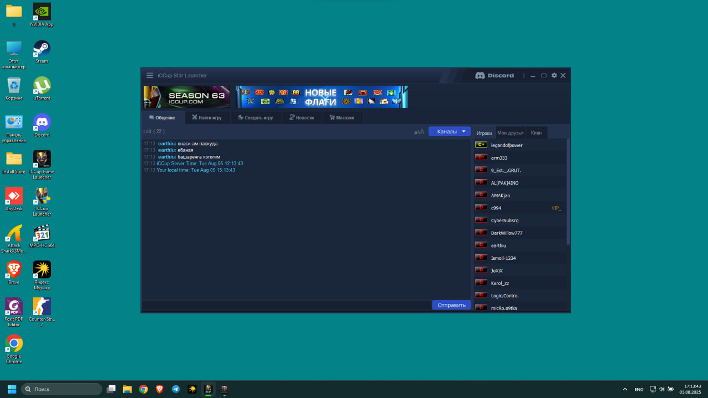The width and height of the screenshot is (708, 398).
Task: Switch to the Мои друзья tab
Action: point(511,133)
